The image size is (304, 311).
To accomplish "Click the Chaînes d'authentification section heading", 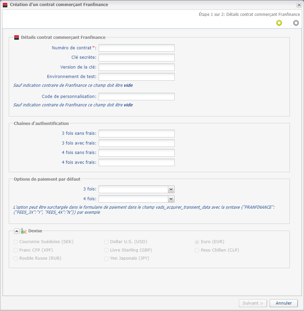I will pos(41,123).
